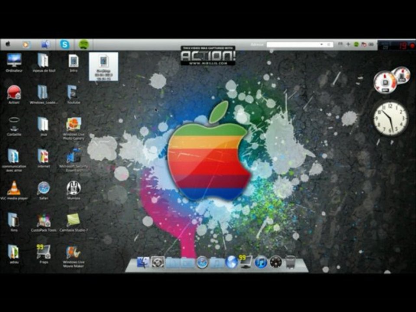The image size is (416, 312).
Task: Open Safari compass icon in the dock
Action: click(202, 263)
